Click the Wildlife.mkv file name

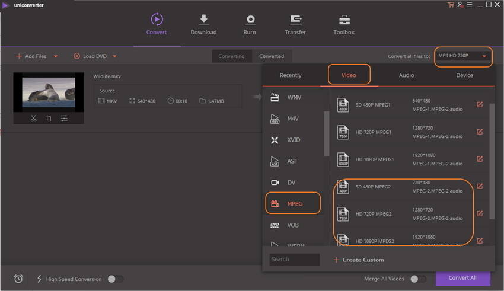point(107,76)
